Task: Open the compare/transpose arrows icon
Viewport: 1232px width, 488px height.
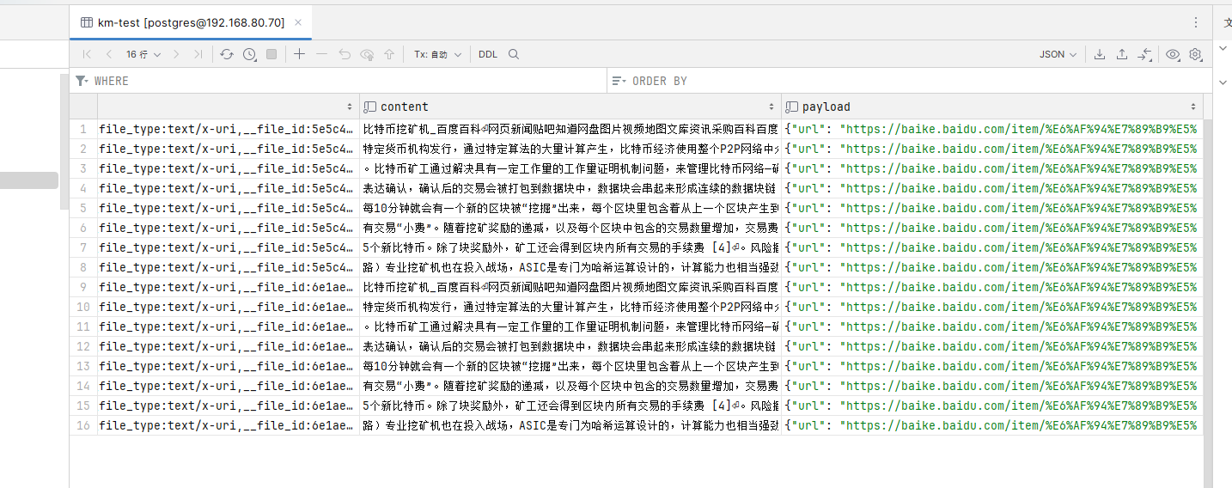Action: (x=1144, y=54)
